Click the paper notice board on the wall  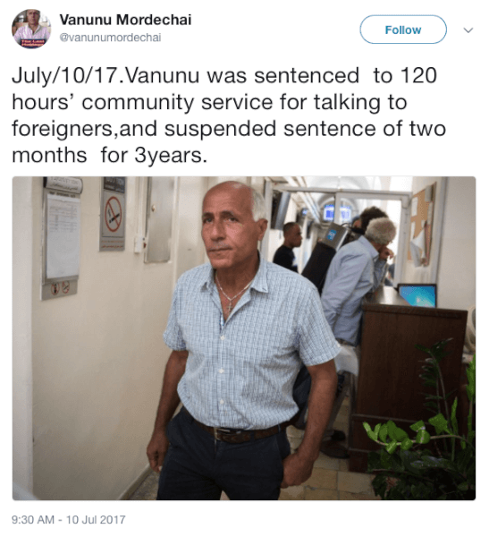(62, 236)
